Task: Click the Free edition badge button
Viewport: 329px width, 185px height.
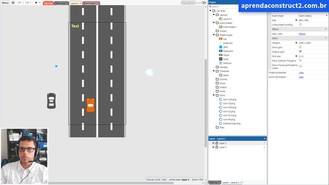Action: (x=188, y=3)
